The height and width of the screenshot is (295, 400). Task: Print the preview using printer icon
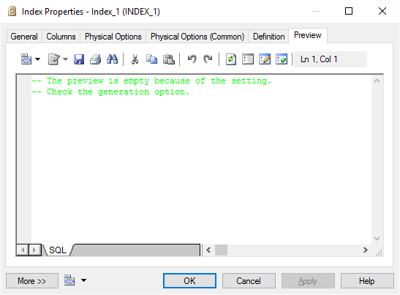95,59
